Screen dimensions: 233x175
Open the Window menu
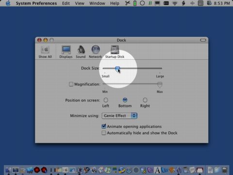97,3
